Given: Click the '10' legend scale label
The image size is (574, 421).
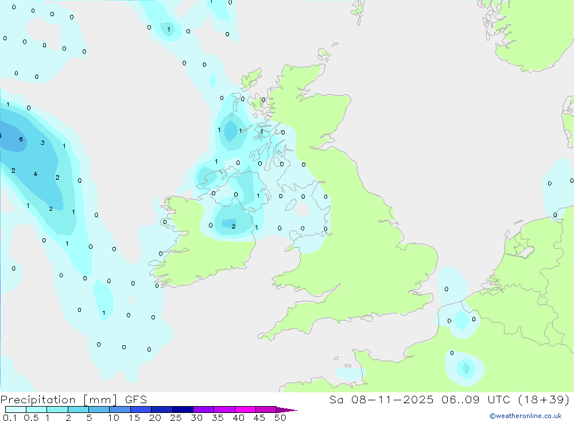Looking at the screenshot, I should [x=113, y=418].
